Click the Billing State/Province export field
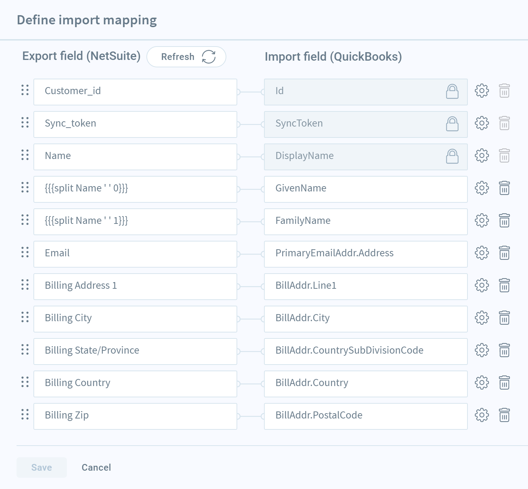 point(135,352)
